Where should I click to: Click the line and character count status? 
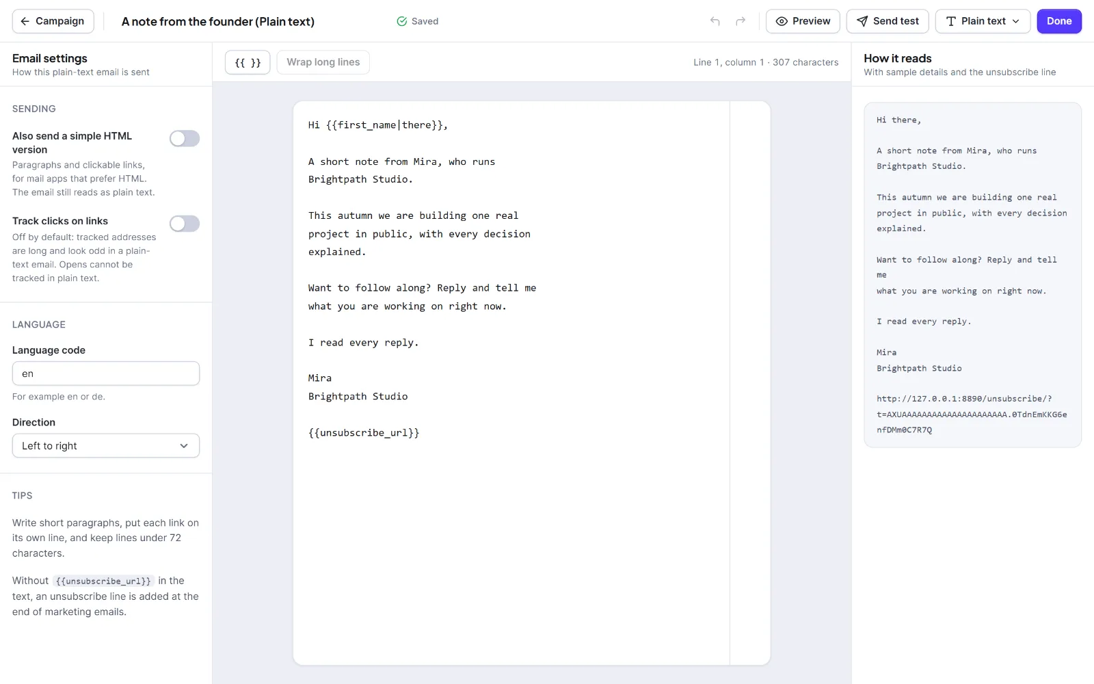pyautogui.click(x=766, y=62)
